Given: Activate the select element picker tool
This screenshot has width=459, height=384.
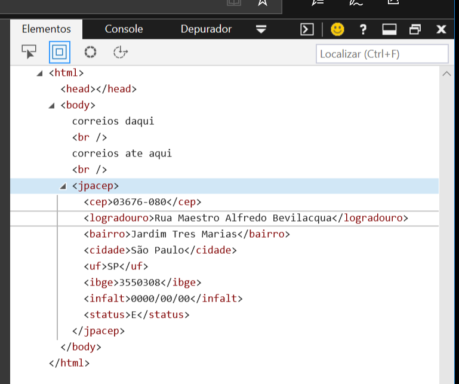Looking at the screenshot, I should coord(29,52).
